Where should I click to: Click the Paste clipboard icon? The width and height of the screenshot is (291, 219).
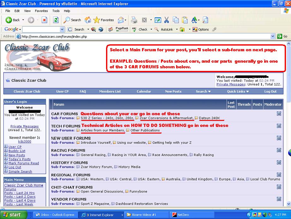185,20
